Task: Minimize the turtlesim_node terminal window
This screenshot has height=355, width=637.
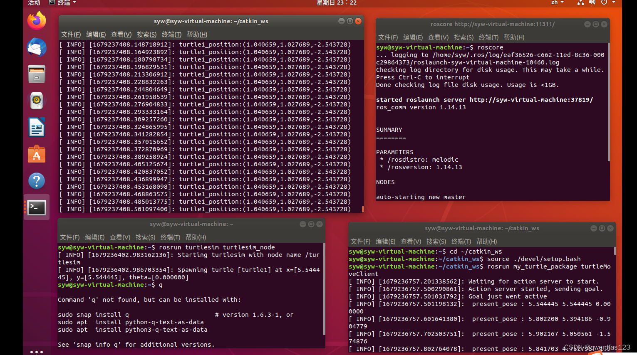Action: [x=303, y=224]
